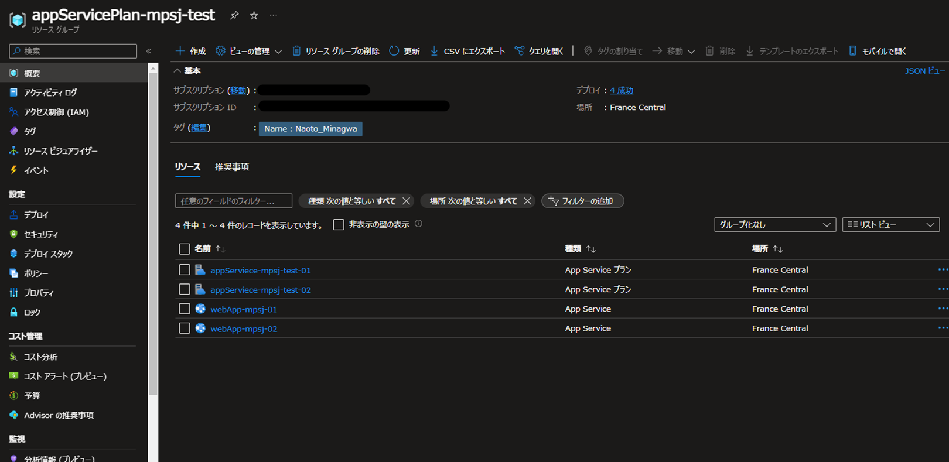This screenshot has height=462, width=949.
Task: Switch to 推奨事項 tab
Action: click(x=232, y=167)
